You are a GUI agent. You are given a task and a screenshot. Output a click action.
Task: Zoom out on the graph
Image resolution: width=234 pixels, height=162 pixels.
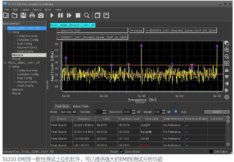(226, 57)
